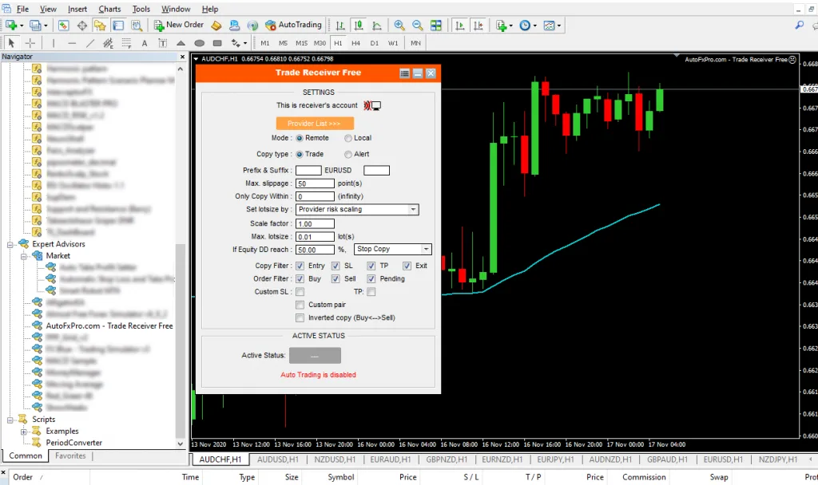This screenshot has height=485, width=818.
Task: Toggle the Pending order filter checkbox
Action: (x=371, y=278)
